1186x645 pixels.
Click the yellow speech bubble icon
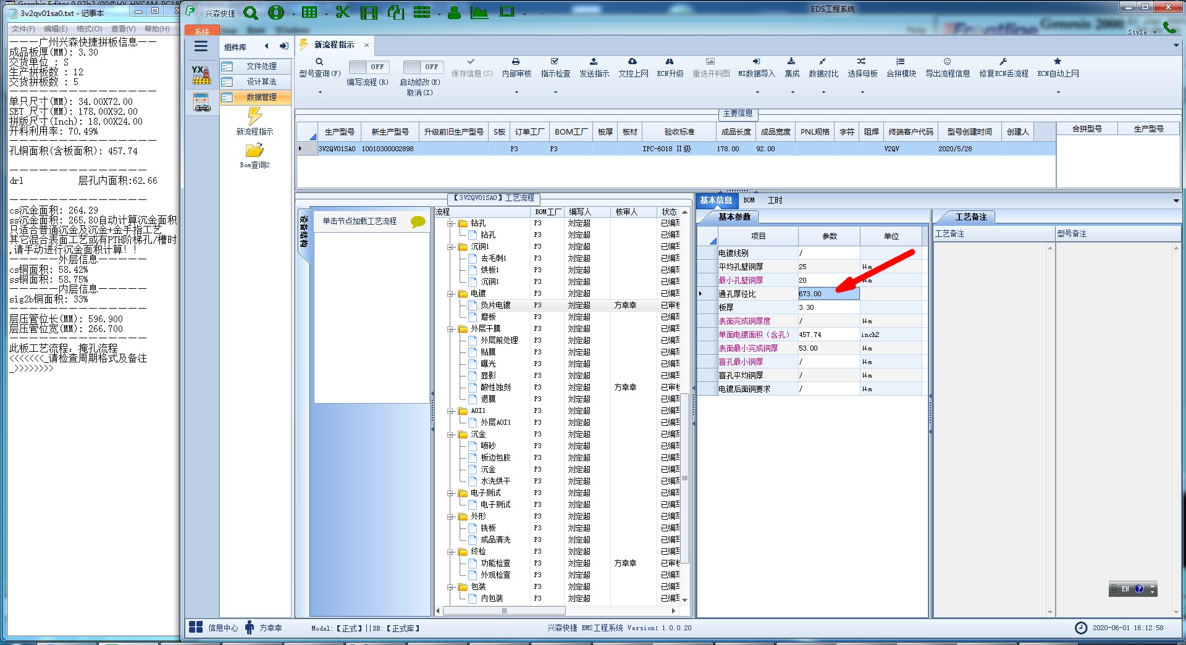418,222
